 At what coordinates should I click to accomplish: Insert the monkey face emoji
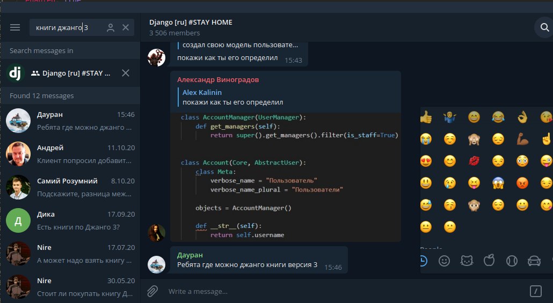click(x=474, y=205)
